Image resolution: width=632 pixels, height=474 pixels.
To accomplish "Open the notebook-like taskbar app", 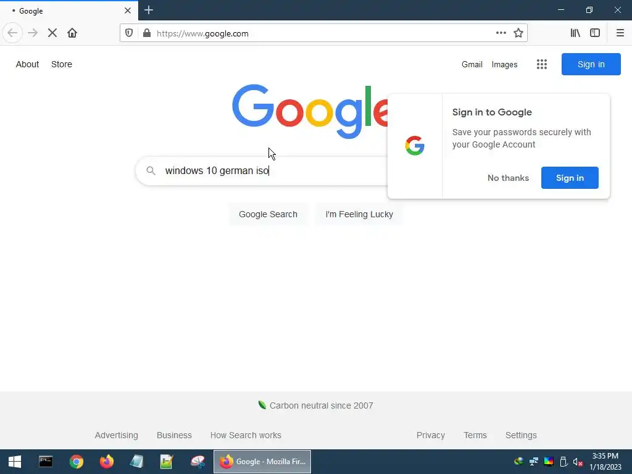I will (x=136, y=462).
